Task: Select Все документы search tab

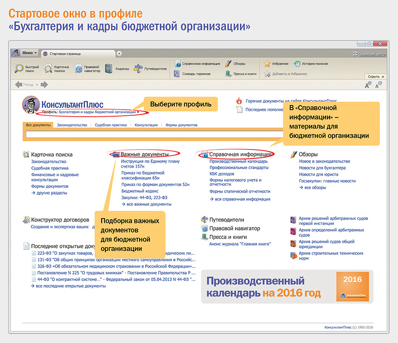Action: point(38,125)
